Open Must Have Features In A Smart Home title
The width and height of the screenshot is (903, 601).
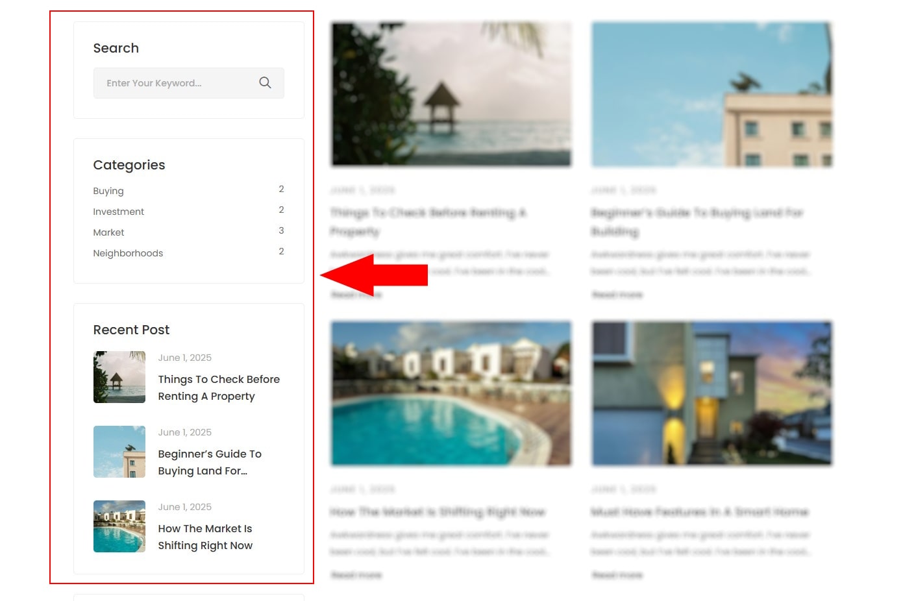click(699, 512)
